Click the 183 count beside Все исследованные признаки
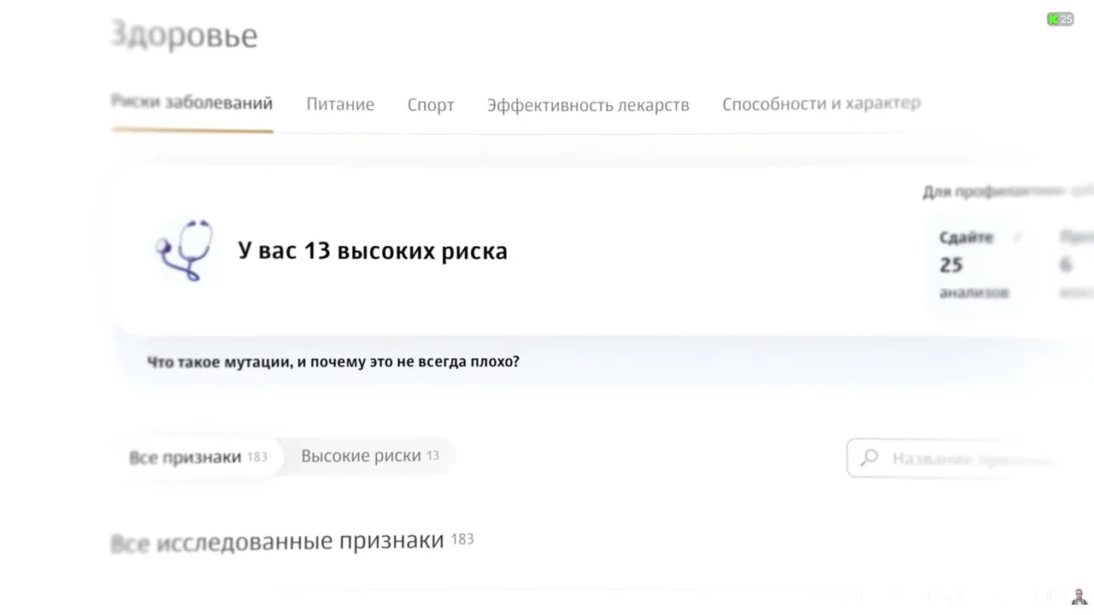1094x615 pixels. point(462,540)
